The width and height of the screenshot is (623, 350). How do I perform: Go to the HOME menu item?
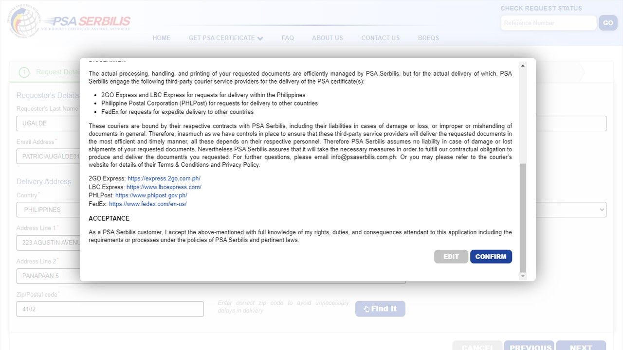tap(162, 38)
